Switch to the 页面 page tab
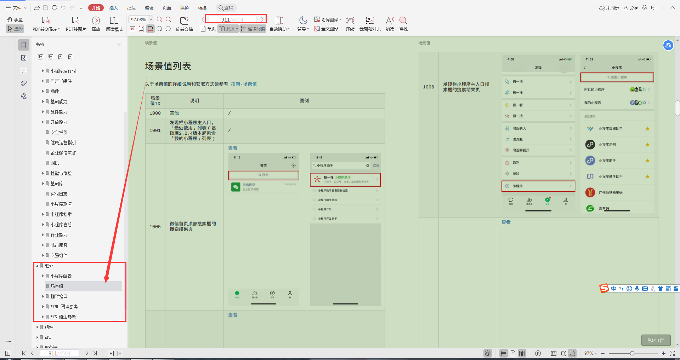The height and width of the screenshot is (360, 680). (167, 8)
